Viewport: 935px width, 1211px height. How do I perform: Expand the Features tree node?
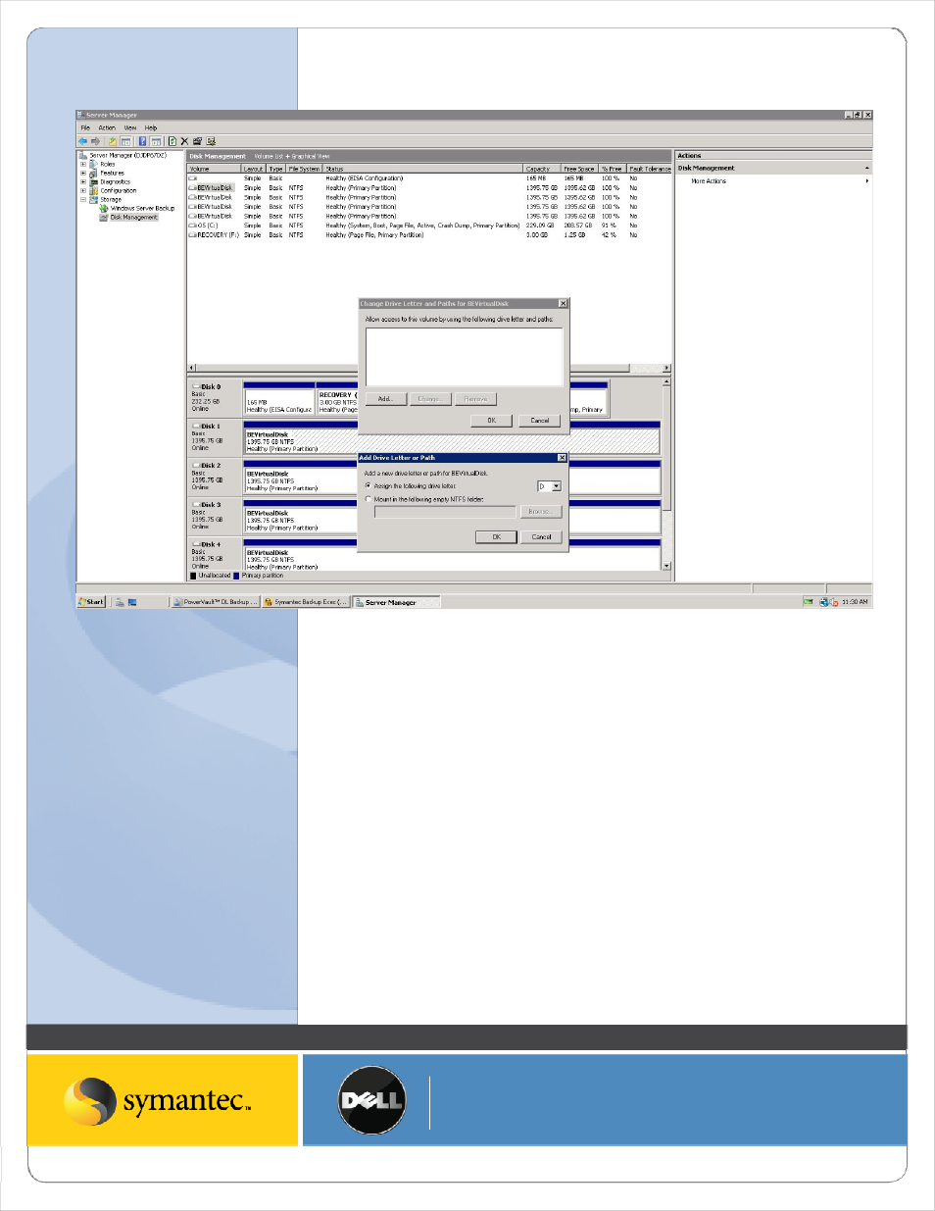[x=83, y=174]
